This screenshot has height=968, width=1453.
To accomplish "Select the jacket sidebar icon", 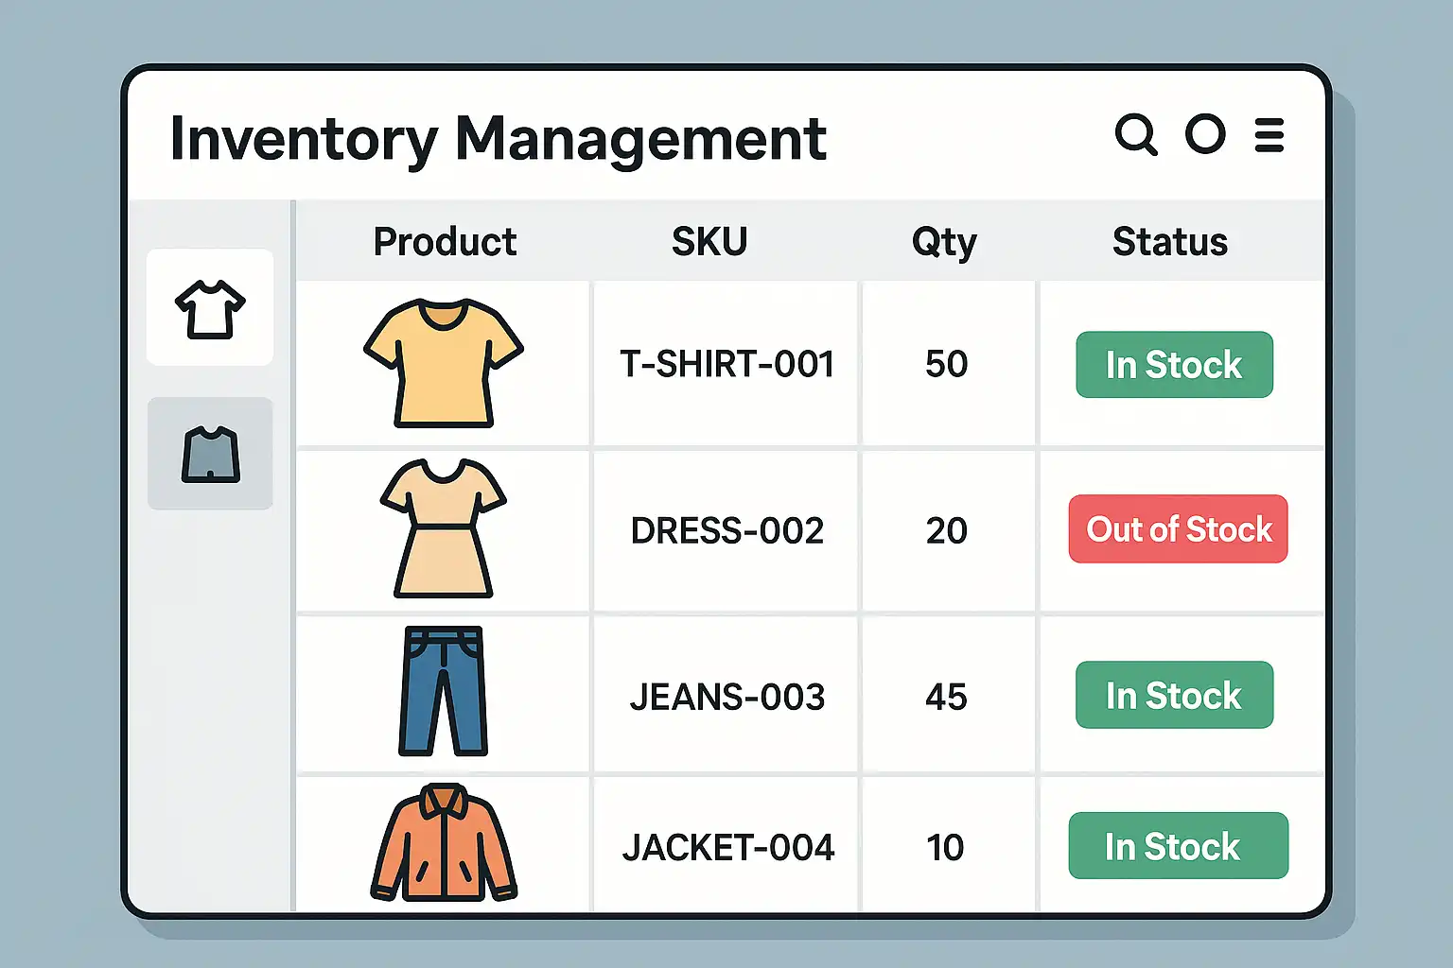I will 210,455.
